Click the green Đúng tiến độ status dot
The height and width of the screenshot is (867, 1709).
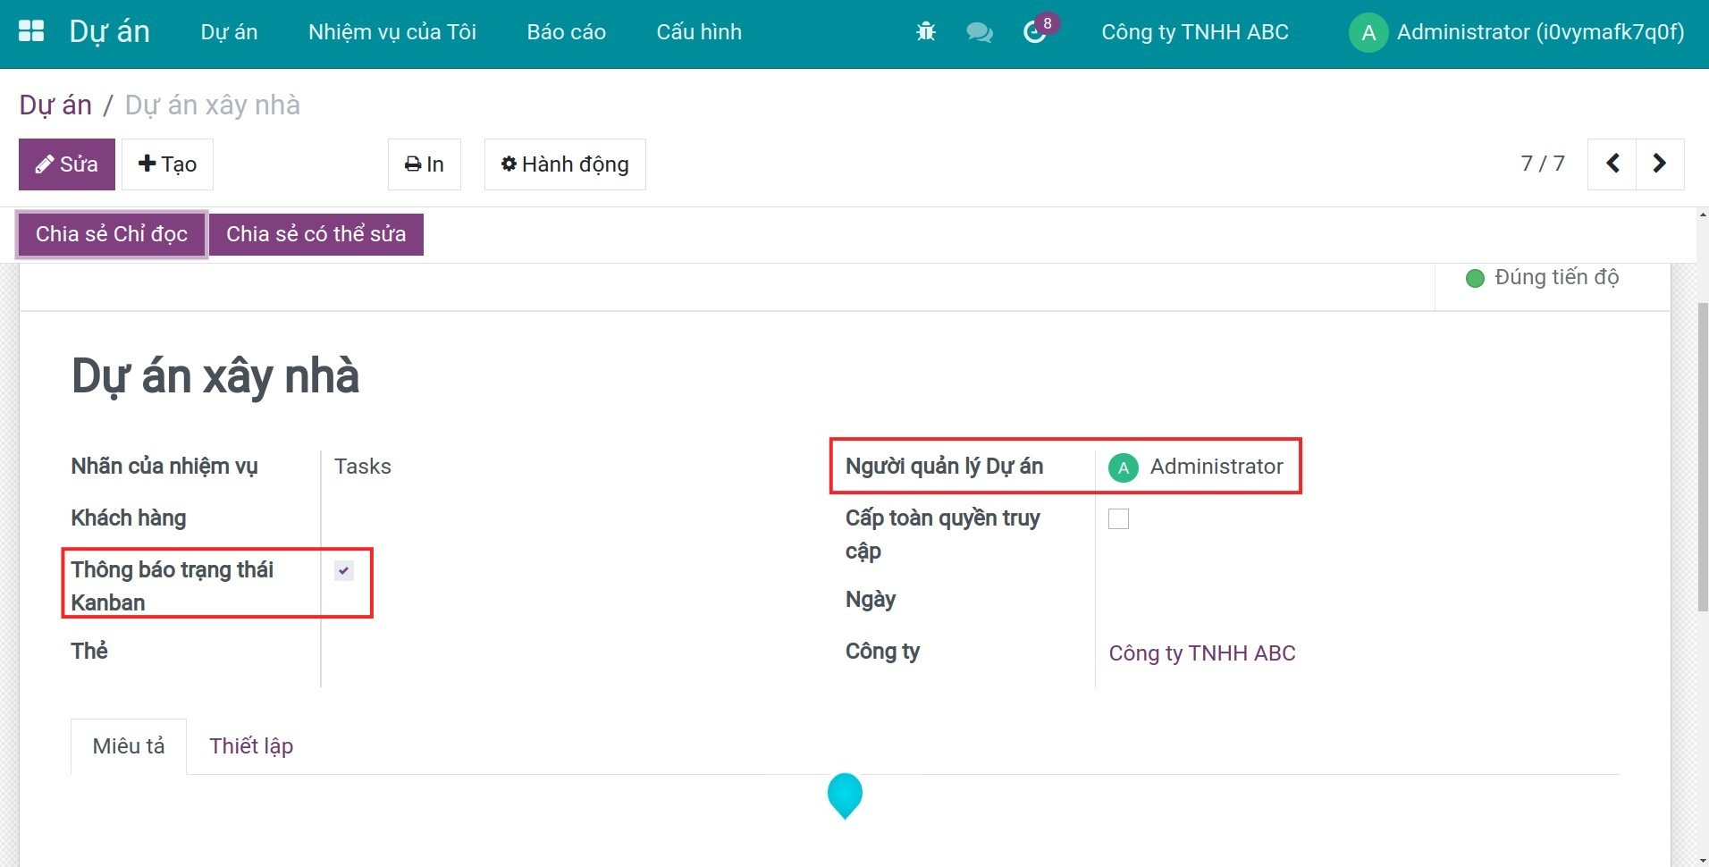1475,278
